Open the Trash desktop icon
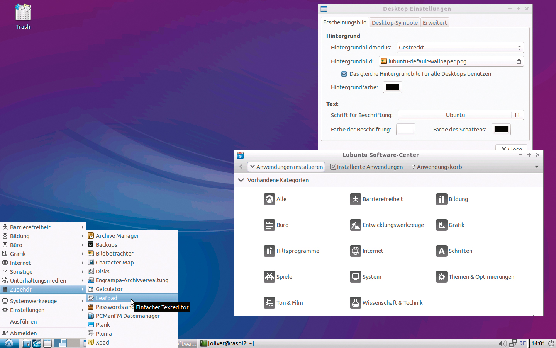This screenshot has height=348, width=556. (23, 17)
